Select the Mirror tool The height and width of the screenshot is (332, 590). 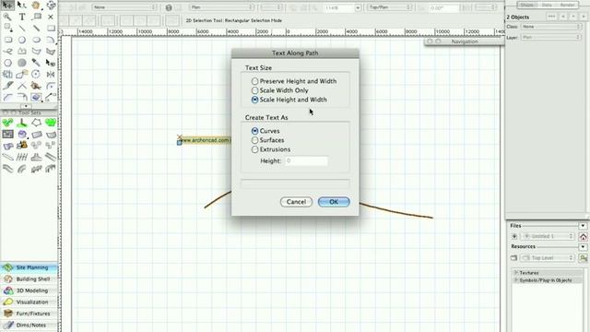(51, 74)
